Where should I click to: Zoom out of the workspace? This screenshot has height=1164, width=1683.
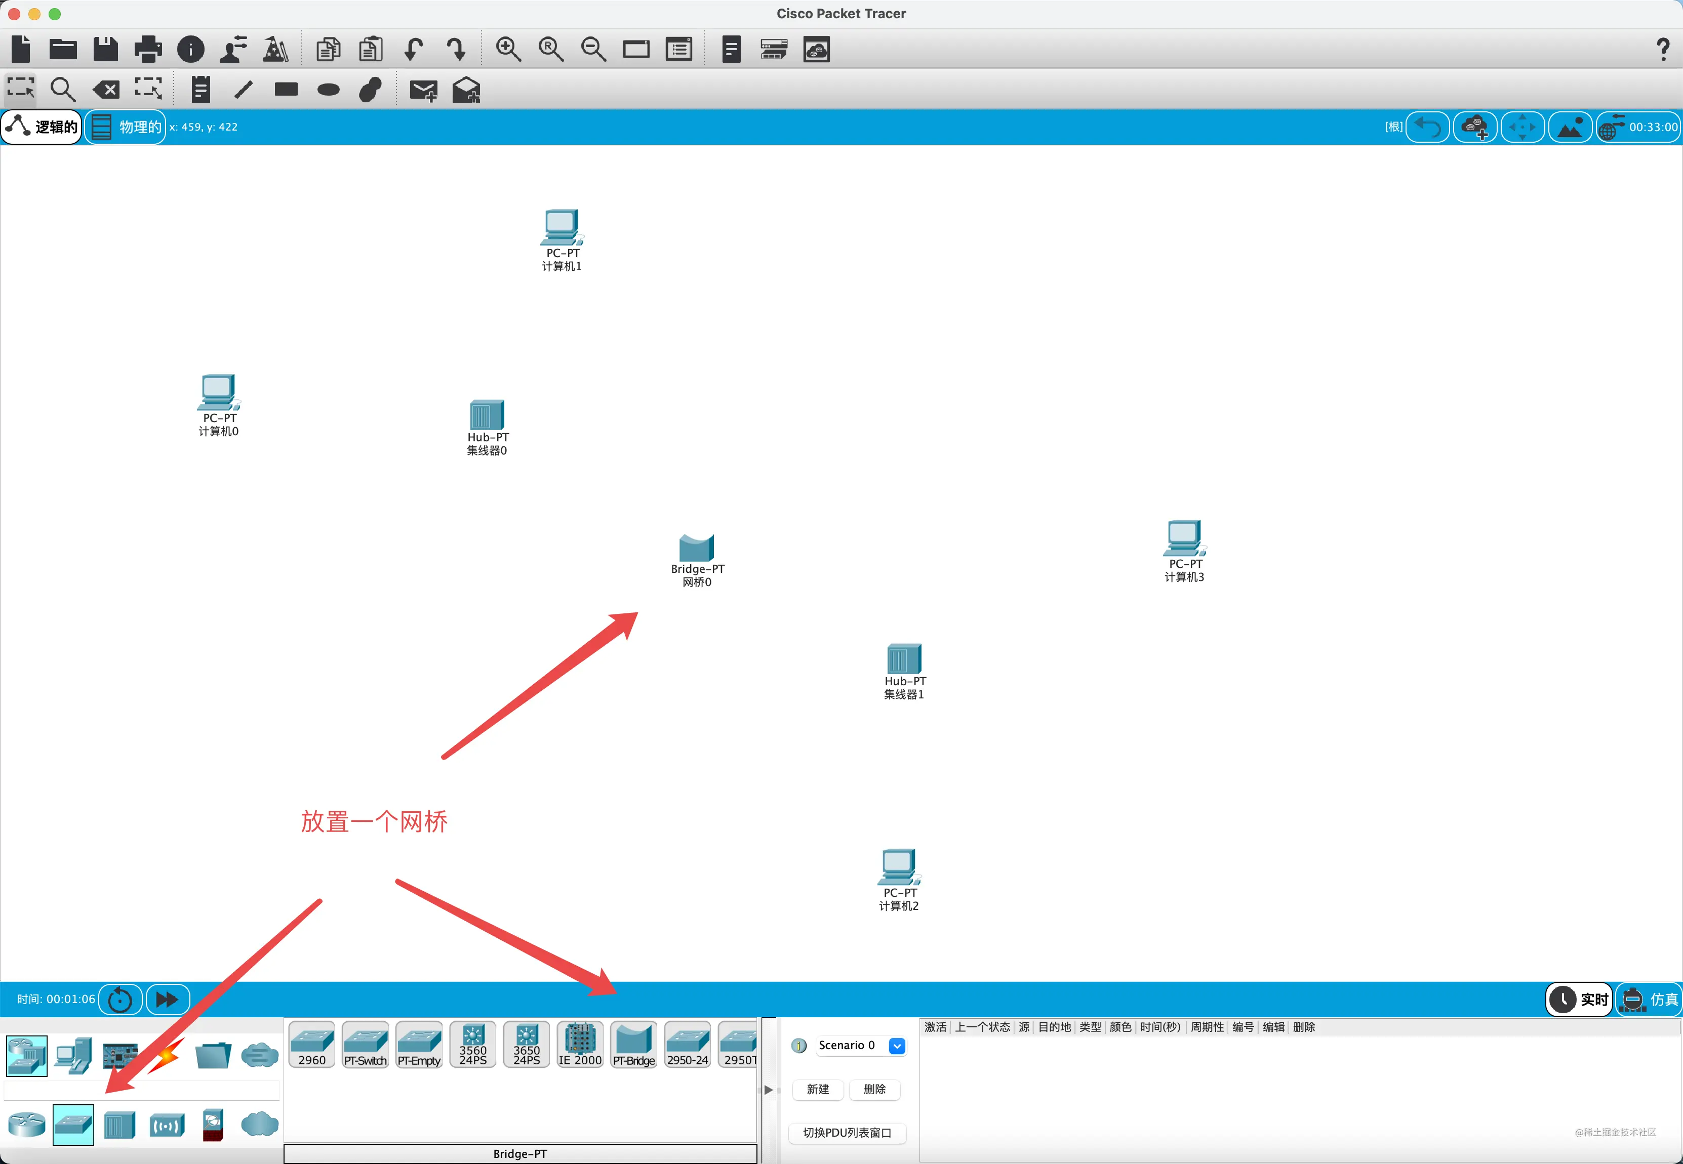point(593,49)
